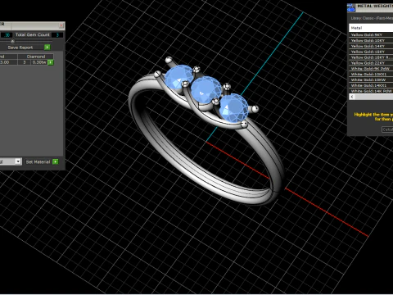This screenshot has height=295, width=393.
Task: Select Yellow Gold 10KY in metal list
Action: [371, 40]
